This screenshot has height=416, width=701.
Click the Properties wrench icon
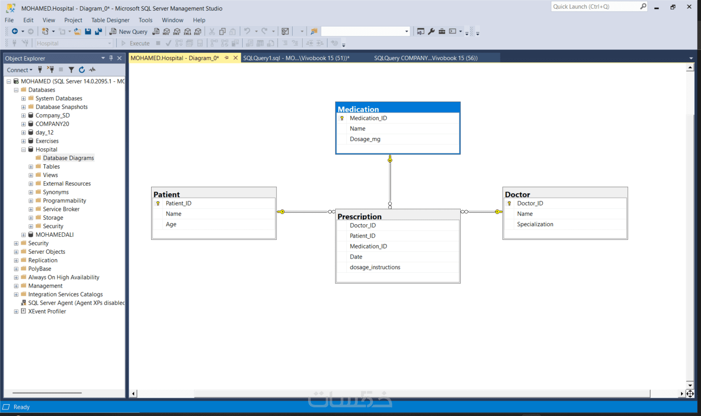point(431,31)
